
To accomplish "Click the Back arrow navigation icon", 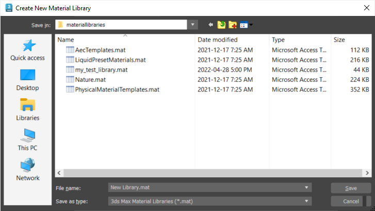I will click(211, 25).
